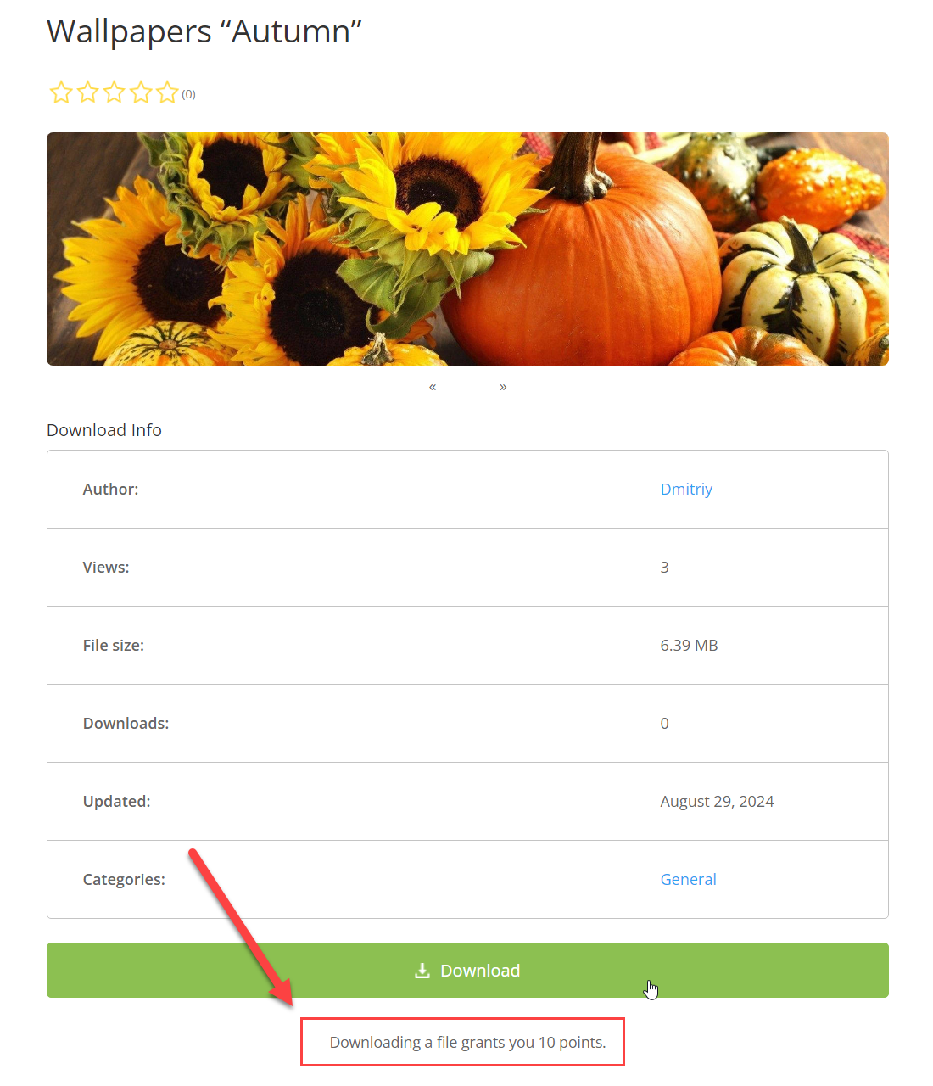
Task: Rate with the second star
Action: [x=87, y=92]
